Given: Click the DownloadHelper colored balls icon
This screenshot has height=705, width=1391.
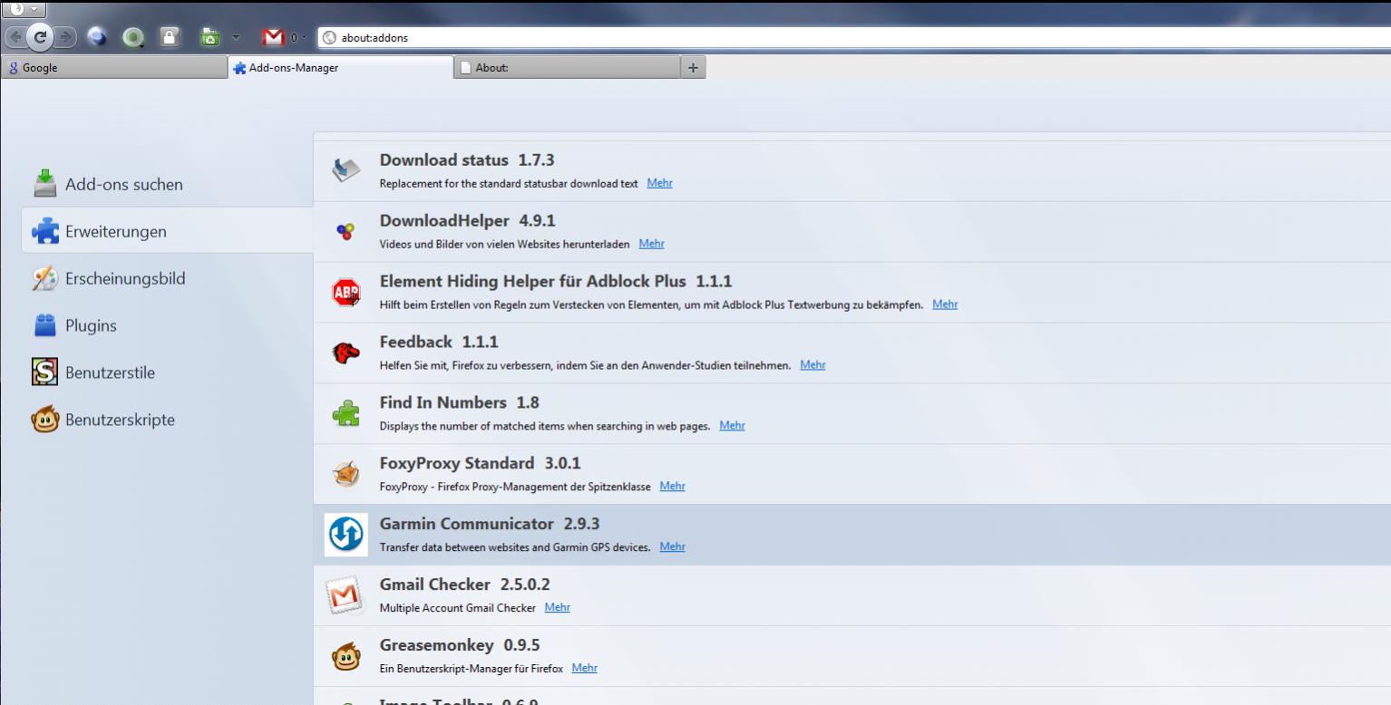Looking at the screenshot, I should [x=345, y=231].
